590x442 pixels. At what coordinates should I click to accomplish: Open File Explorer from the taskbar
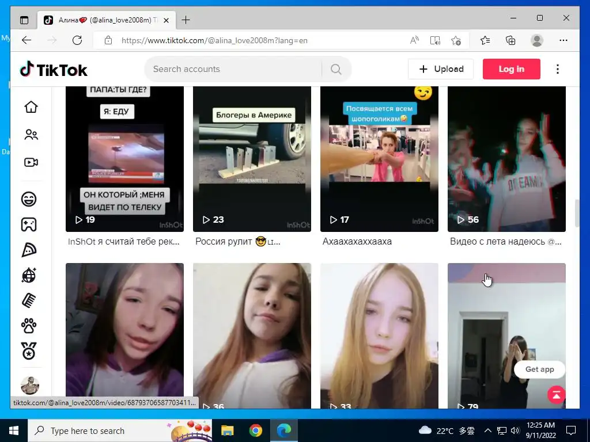coord(227,430)
